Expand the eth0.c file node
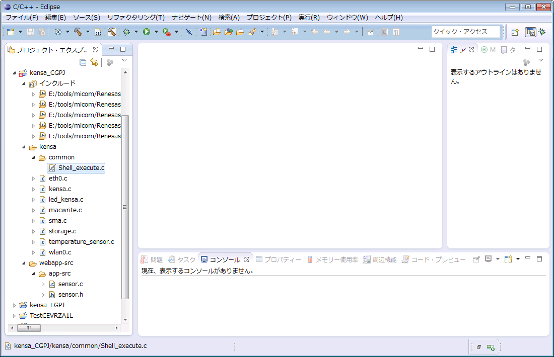The height and width of the screenshot is (357, 554). pos(34,179)
